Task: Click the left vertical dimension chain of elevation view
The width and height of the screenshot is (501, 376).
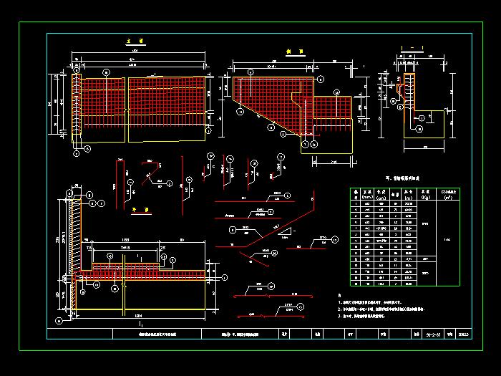Action: pyautogui.click(x=52, y=104)
